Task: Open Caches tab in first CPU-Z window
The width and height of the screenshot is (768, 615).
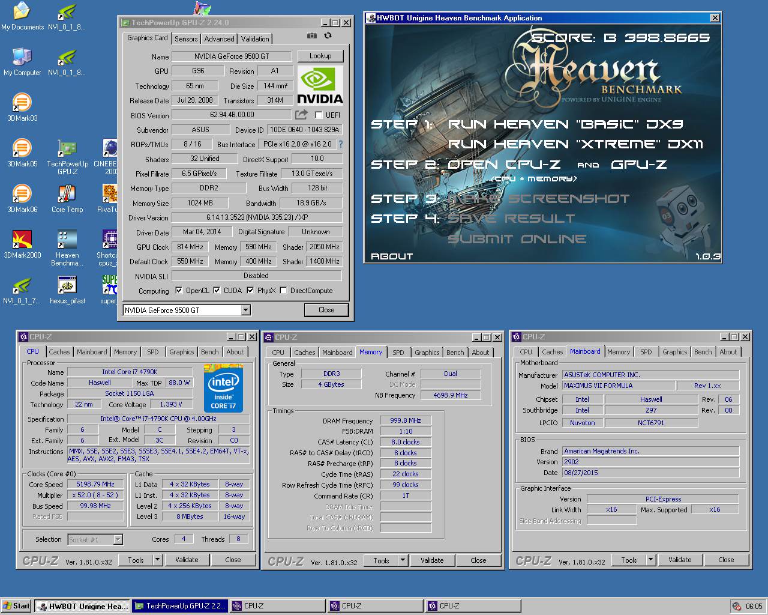Action: pyautogui.click(x=59, y=353)
